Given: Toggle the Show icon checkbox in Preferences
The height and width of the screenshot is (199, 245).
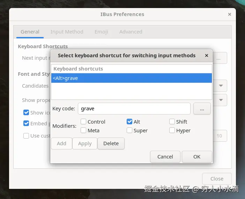Looking at the screenshot, I should 26,112.
